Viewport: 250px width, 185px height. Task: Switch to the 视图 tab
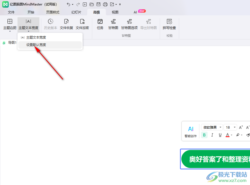click(115, 12)
